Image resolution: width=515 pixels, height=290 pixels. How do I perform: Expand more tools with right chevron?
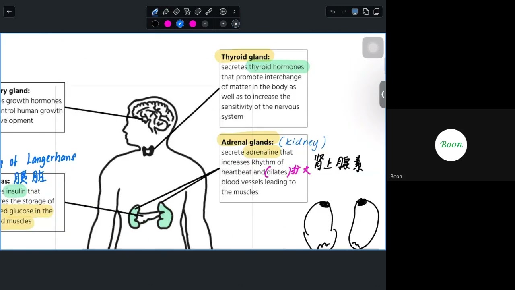coord(234,12)
